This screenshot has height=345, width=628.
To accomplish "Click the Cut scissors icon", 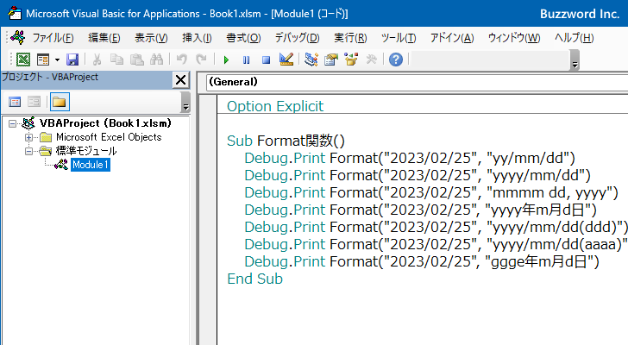I will (97, 60).
